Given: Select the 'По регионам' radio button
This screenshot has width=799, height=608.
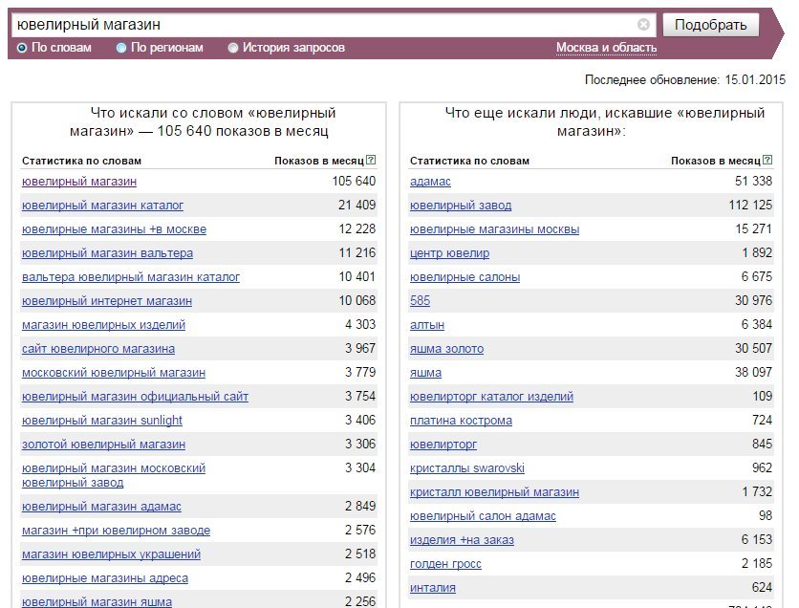Looking at the screenshot, I should tap(120, 48).
